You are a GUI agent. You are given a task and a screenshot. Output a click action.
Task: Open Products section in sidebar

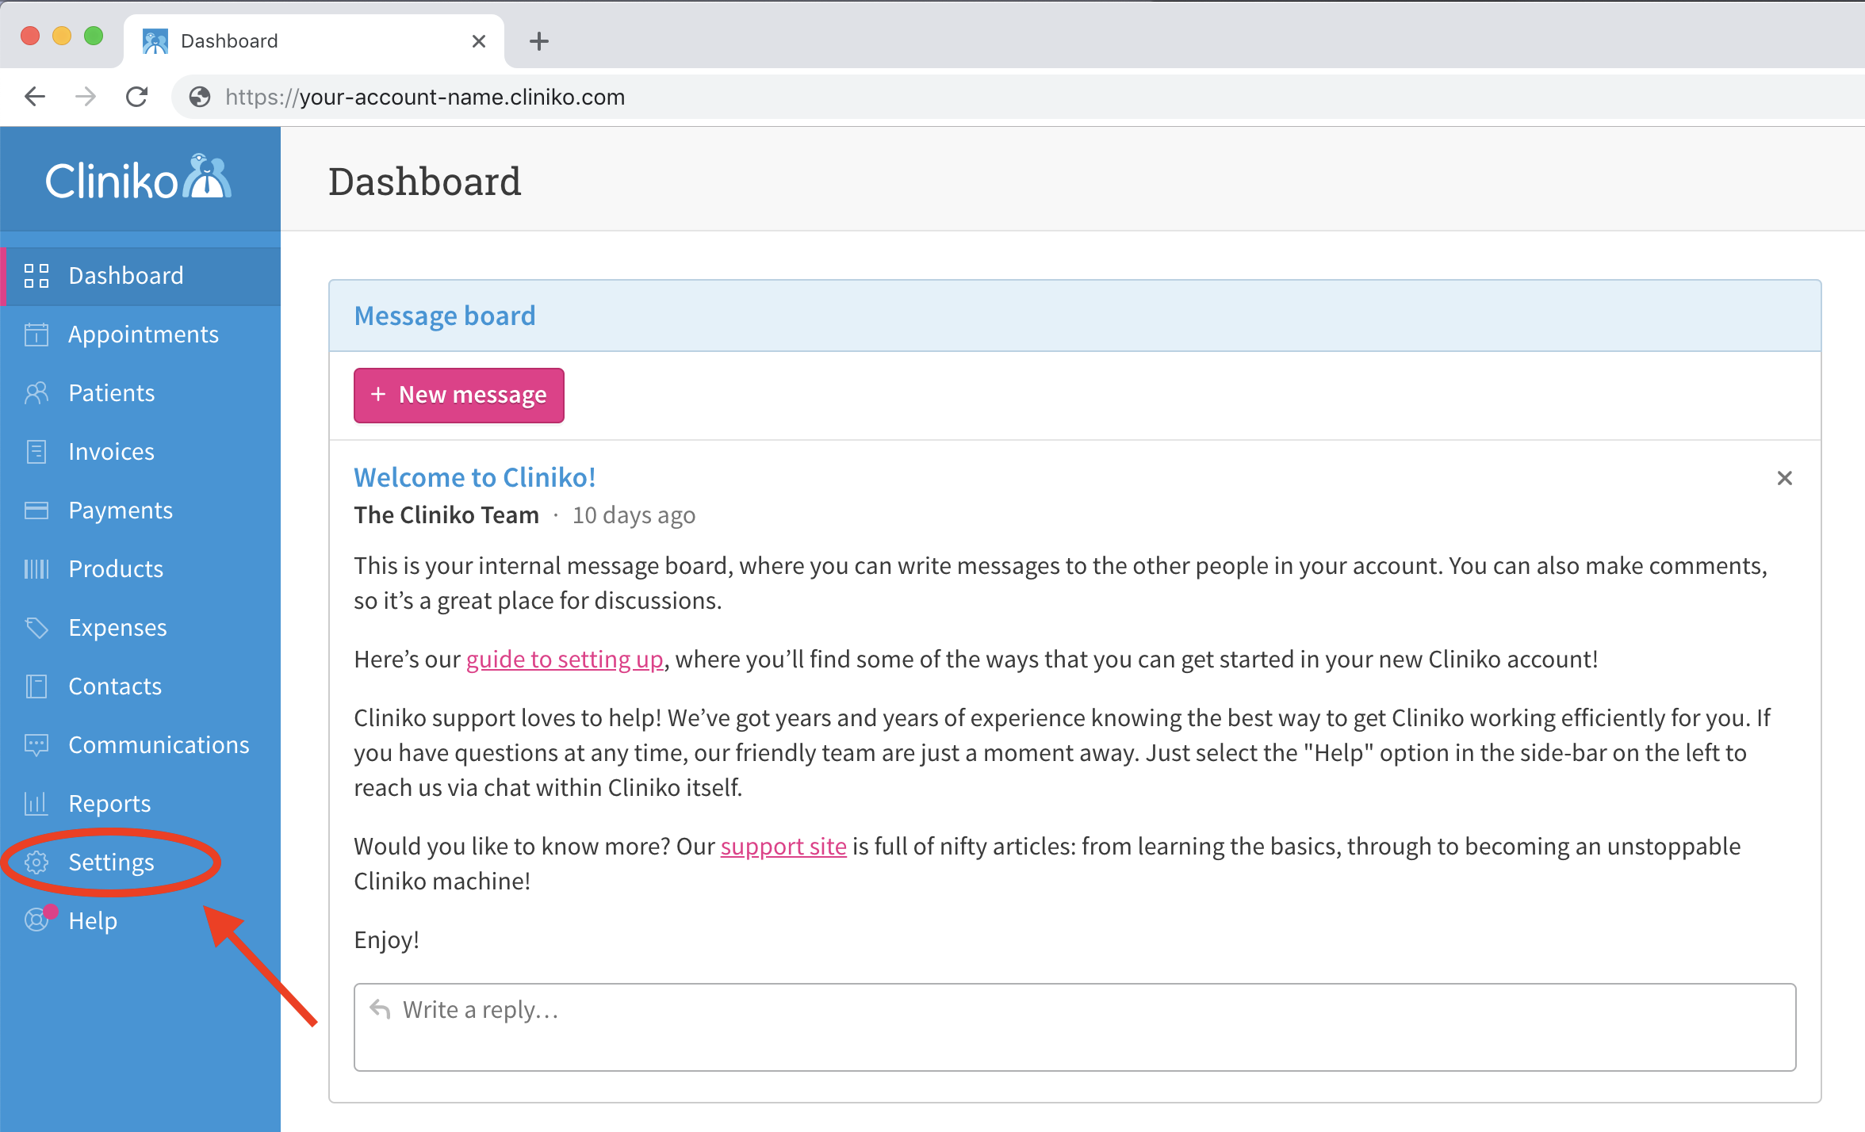(x=140, y=569)
